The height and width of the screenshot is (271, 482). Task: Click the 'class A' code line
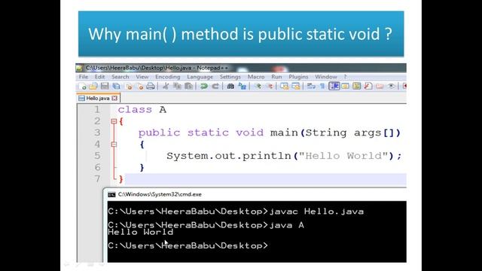click(142, 110)
